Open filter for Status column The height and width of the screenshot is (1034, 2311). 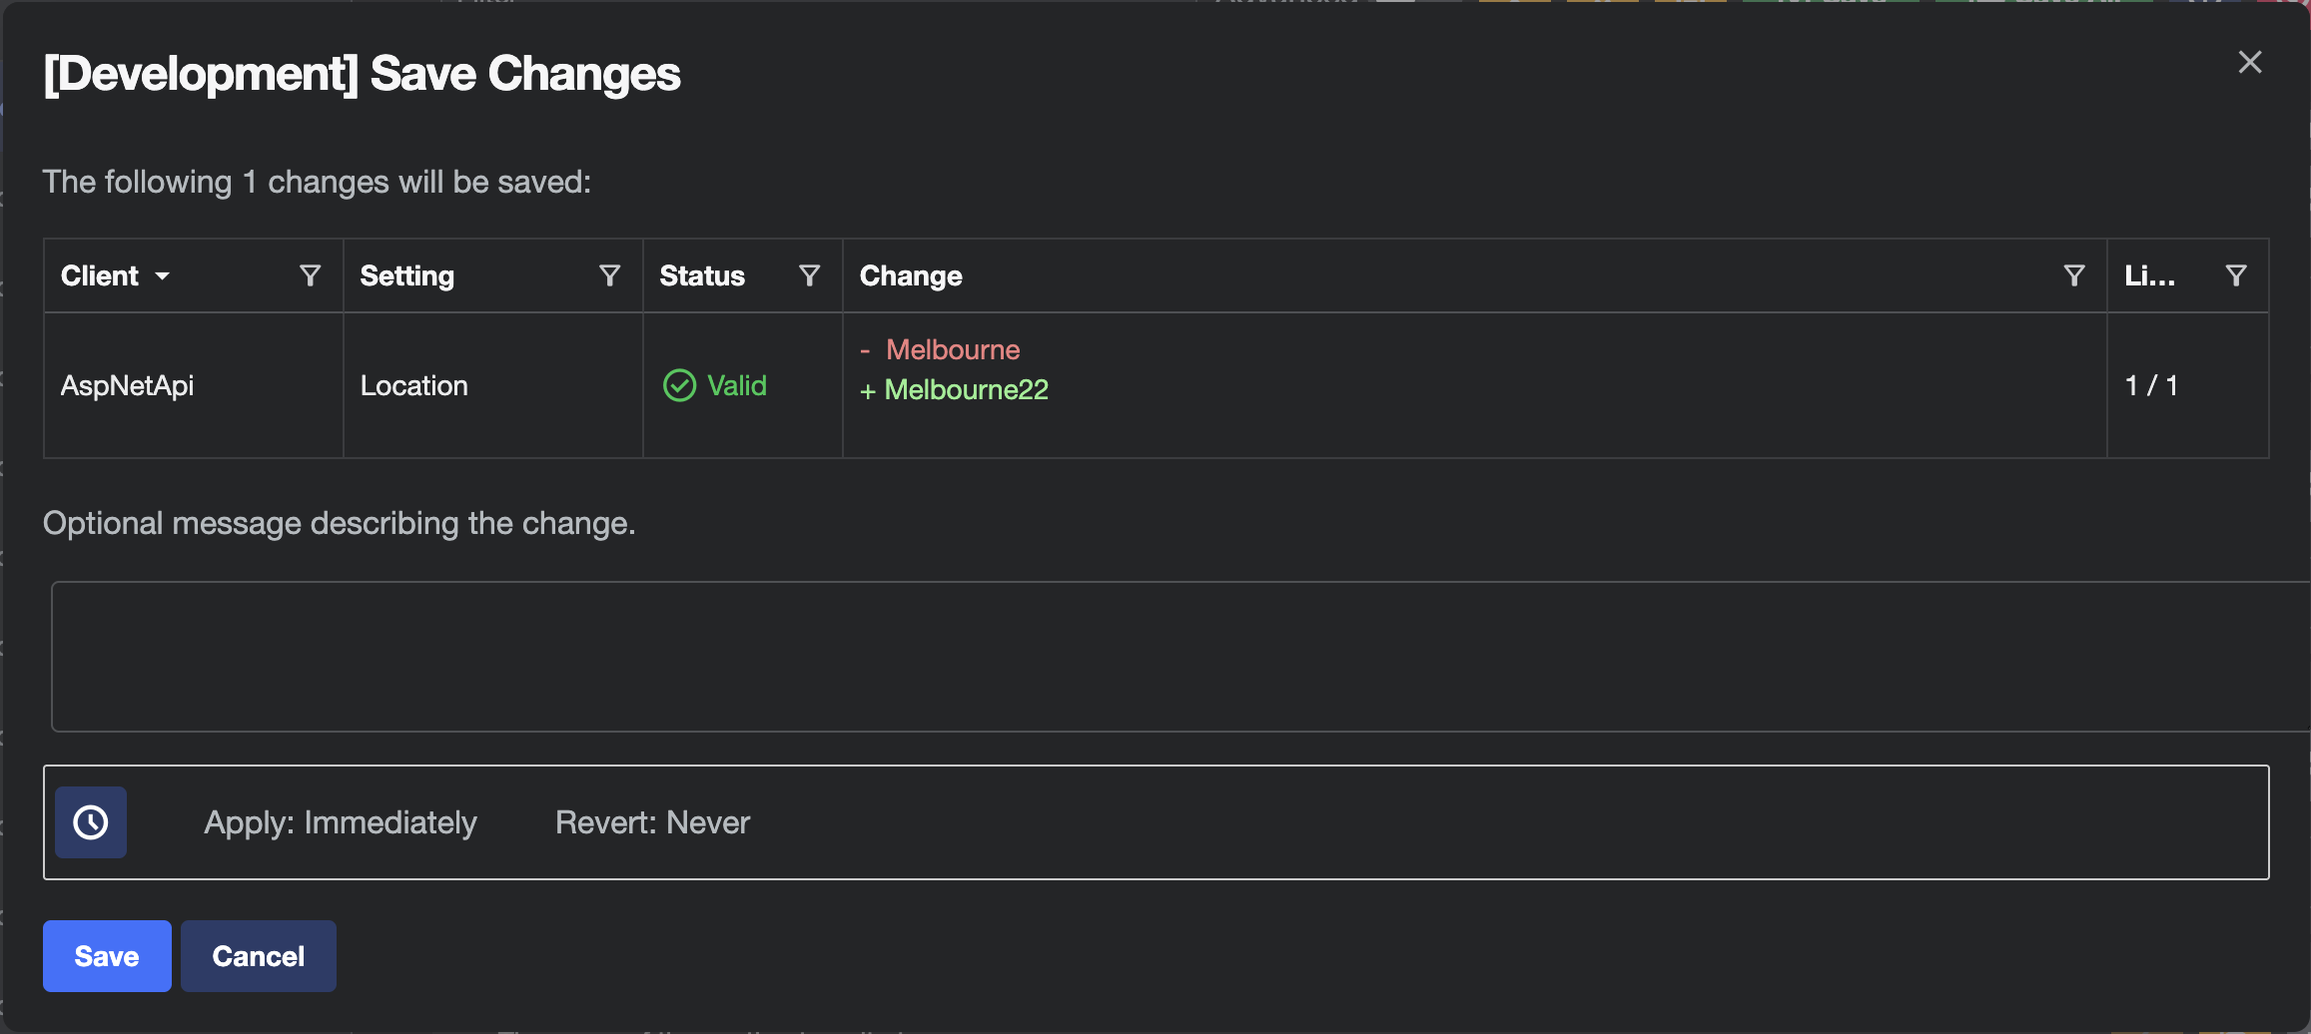click(809, 275)
